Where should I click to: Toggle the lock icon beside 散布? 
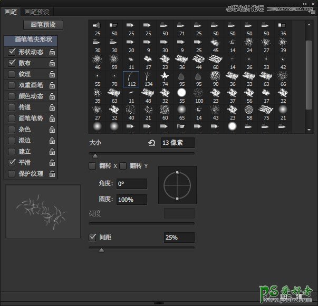pos(52,63)
